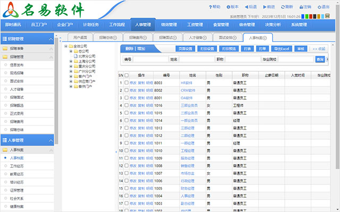Open the monitor-style theme icon beside color squares

pyautogui.click(x=327, y=16)
